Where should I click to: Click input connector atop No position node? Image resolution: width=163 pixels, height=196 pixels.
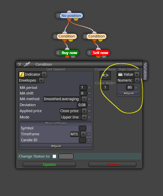tap(69, 12)
